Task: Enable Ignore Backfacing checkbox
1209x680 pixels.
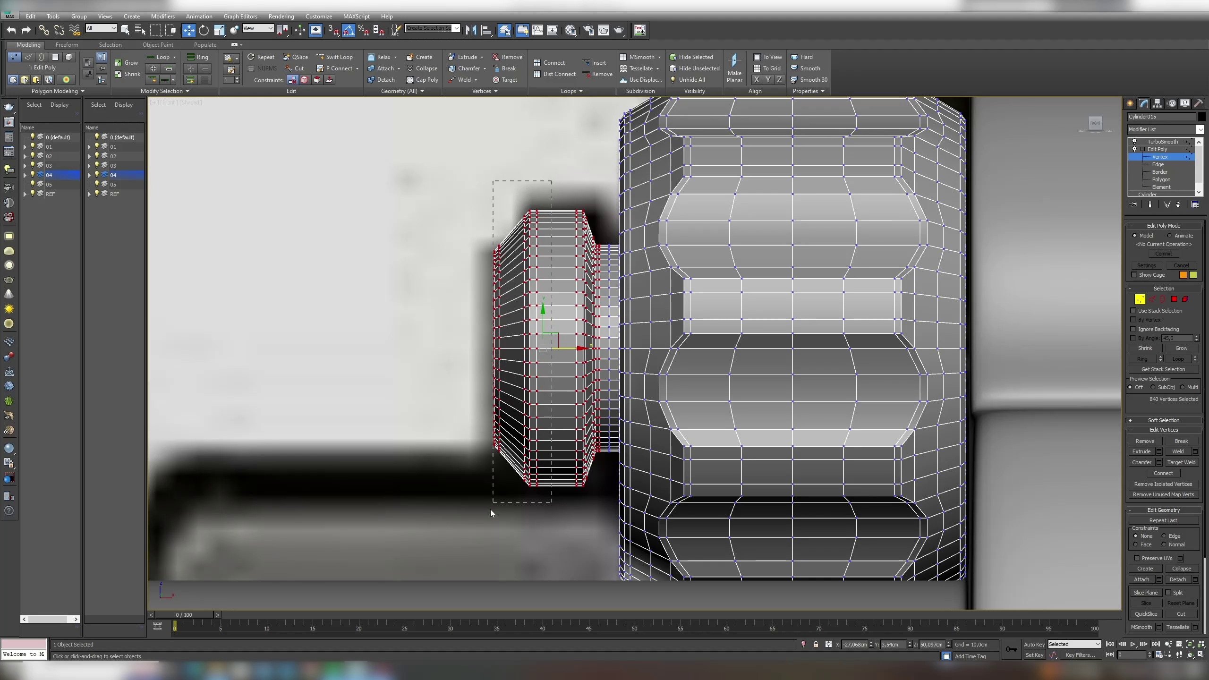Action: pyautogui.click(x=1133, y=329)
